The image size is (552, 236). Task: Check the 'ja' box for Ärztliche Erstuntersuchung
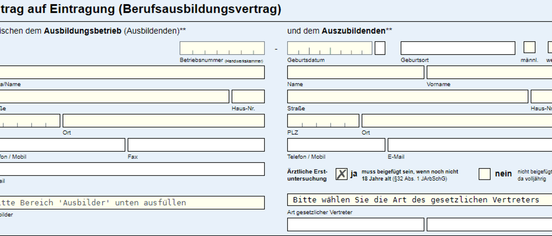point(341,174)
